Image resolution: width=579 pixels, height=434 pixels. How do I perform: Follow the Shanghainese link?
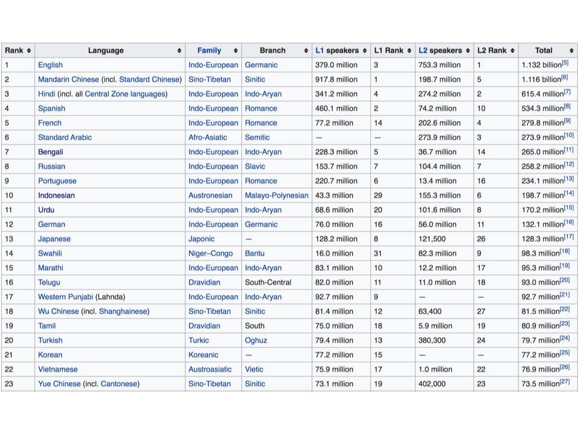pos(123,311)
